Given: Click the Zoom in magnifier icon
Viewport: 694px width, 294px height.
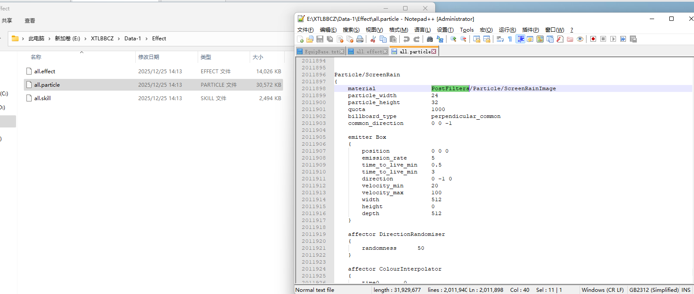Looking at the screenshot, I should pos(453,39).
